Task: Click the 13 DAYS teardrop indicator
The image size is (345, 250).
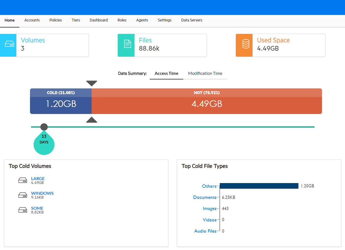Action: tap(44, 143)
